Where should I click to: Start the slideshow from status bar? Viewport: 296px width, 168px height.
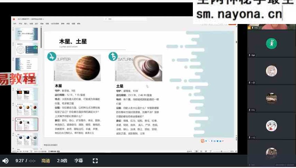click(211, 151)
